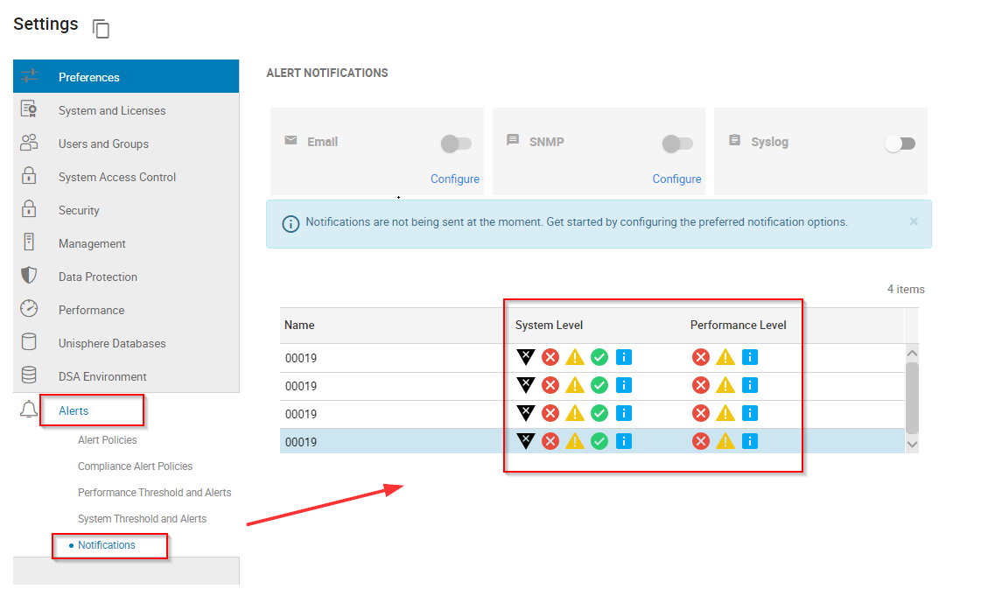Open Performance settings
The width and height of the screenshot is (1002, 589).
click(x=126, y=309)
